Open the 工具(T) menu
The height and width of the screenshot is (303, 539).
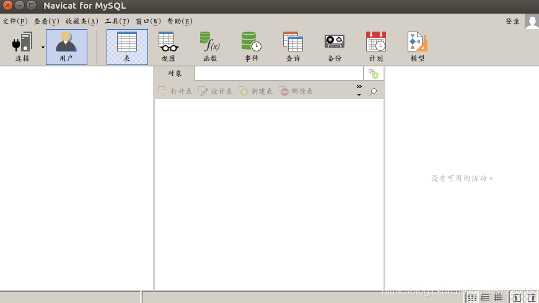coord(117,21)
